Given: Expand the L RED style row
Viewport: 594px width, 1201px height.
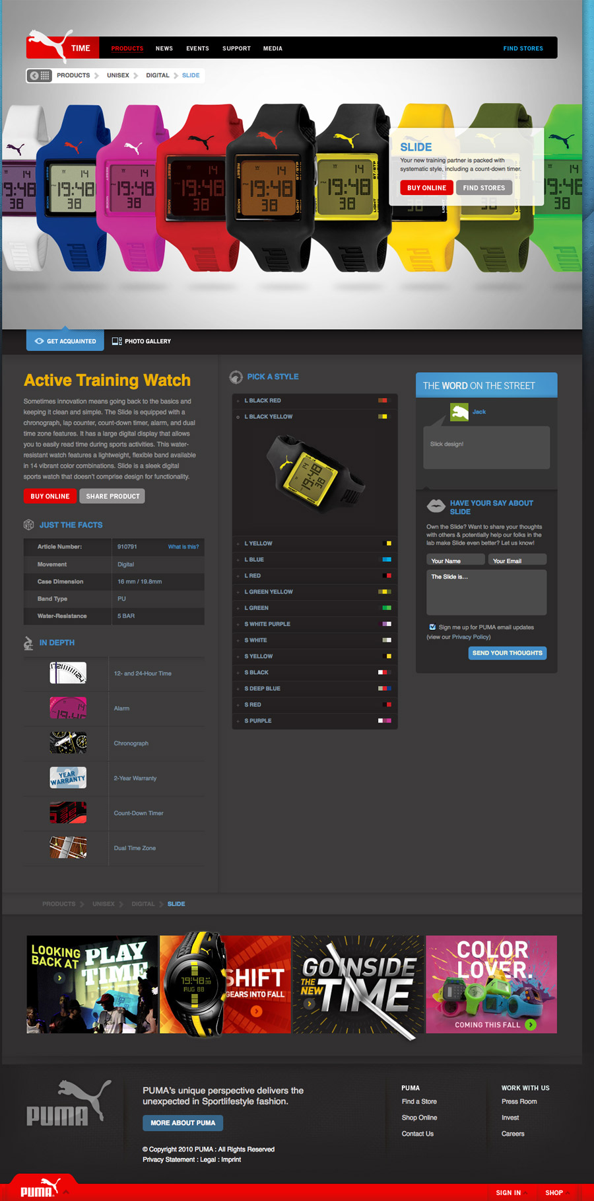Looking at the screenshot, I should (x=315, y=576).
